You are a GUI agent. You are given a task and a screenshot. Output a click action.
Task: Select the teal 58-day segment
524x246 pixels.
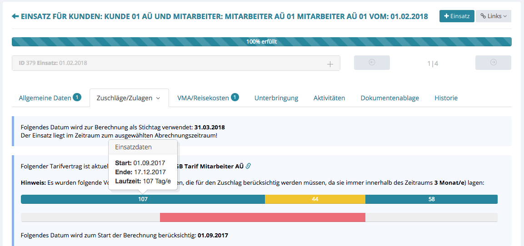(x=431, y=199)
